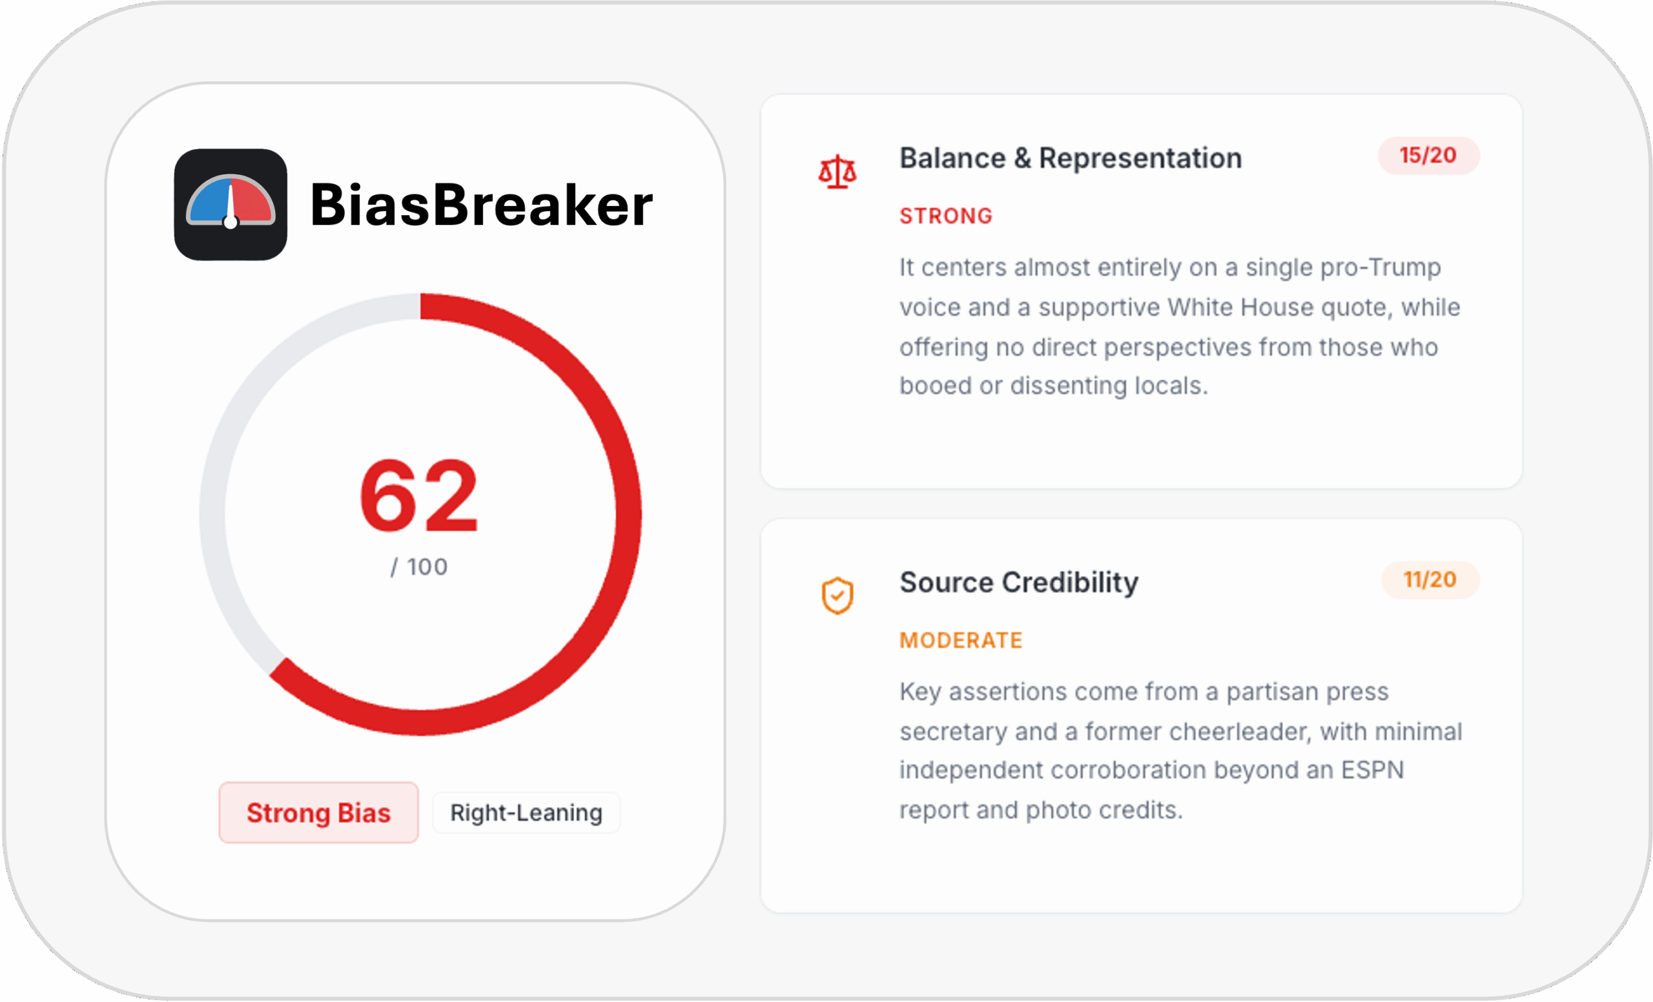Select the Right-Leaning tag
This screenshot has width=1653, height=1002.
click(x=526, y=813)
